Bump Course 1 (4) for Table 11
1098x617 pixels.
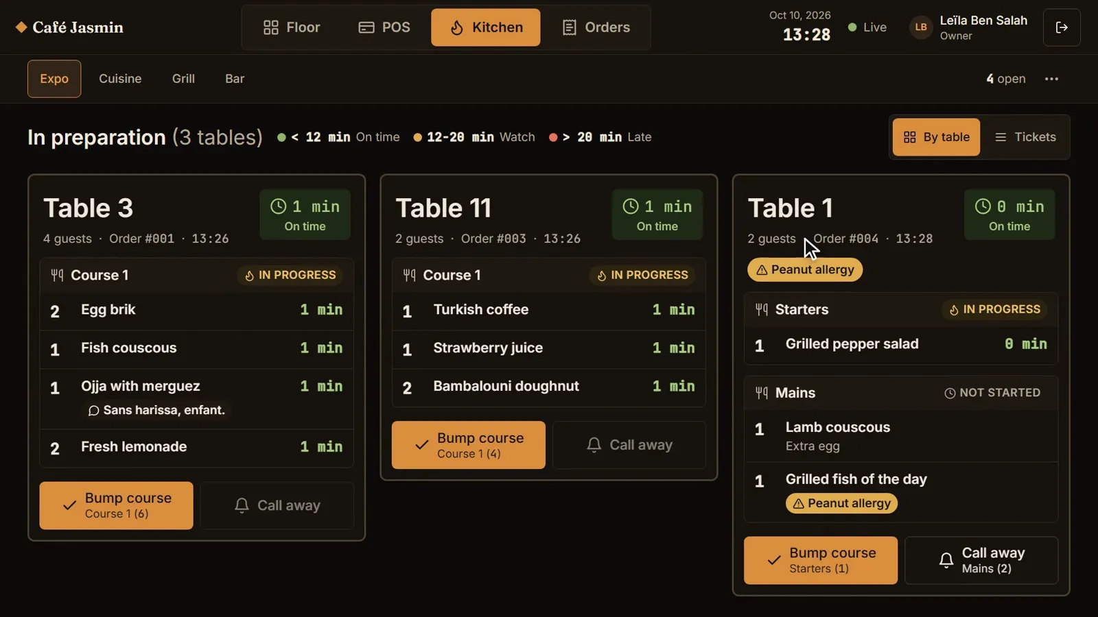point(469,445)
